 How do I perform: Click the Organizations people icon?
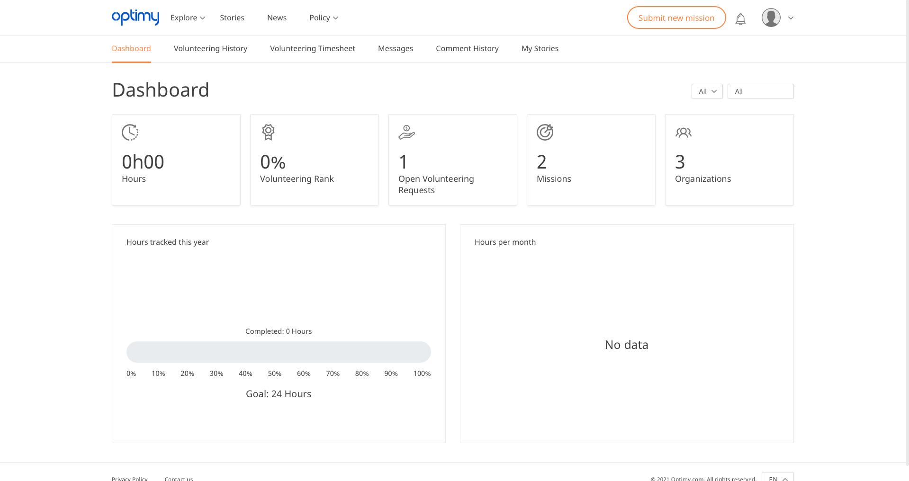tap(683, 133)
